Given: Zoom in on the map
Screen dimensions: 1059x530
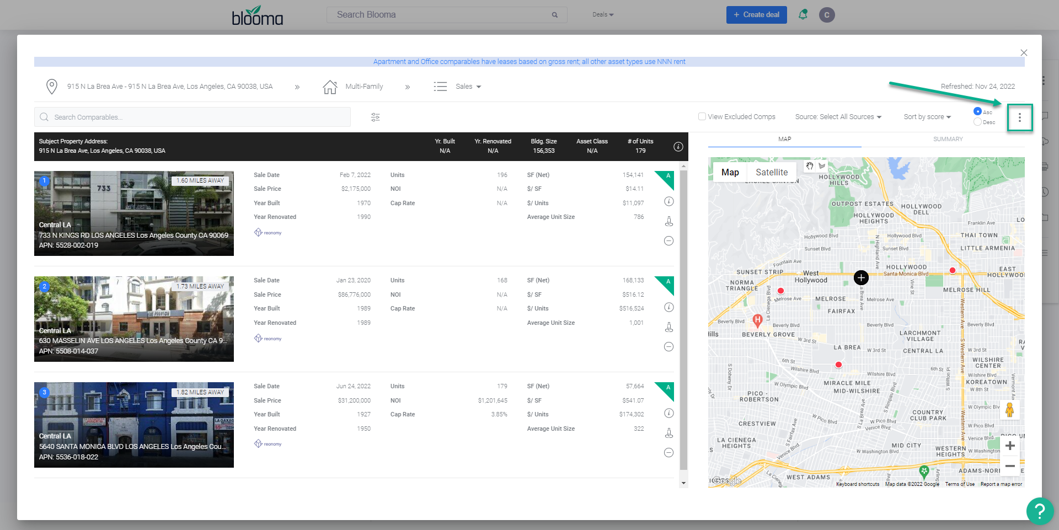Looking at the screenshot, I should tap(1010, 446).
